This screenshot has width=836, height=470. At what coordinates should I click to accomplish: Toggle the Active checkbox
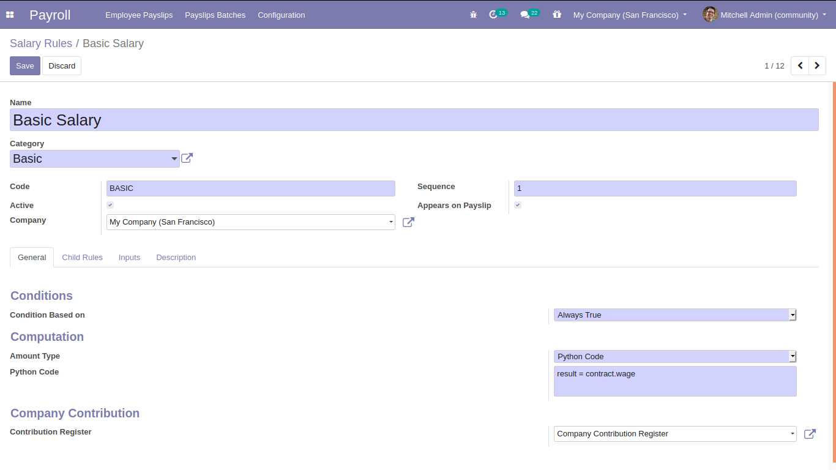110,205
